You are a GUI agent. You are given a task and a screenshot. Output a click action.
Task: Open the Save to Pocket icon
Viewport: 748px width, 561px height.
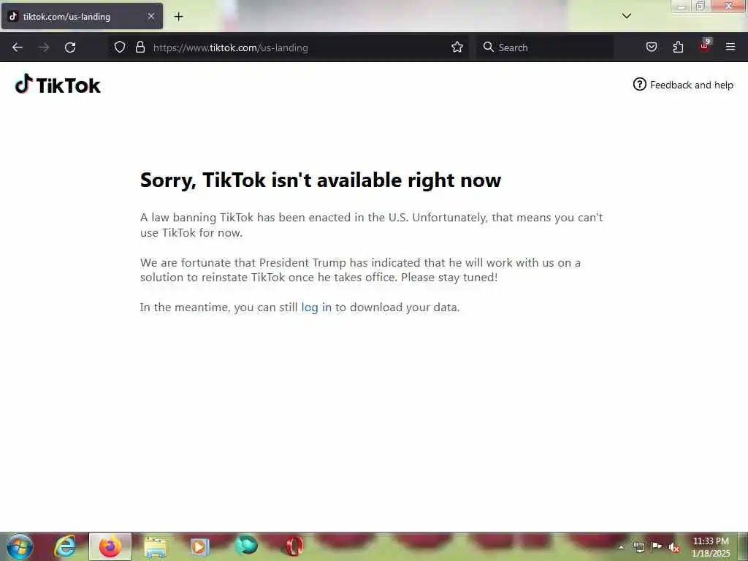coord(651,47)
